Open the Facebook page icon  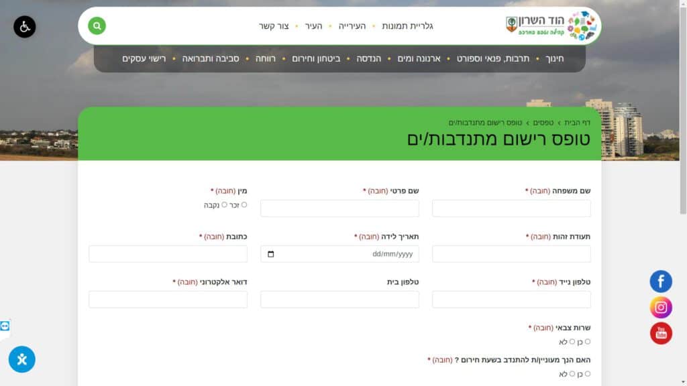tap(661, 281)
